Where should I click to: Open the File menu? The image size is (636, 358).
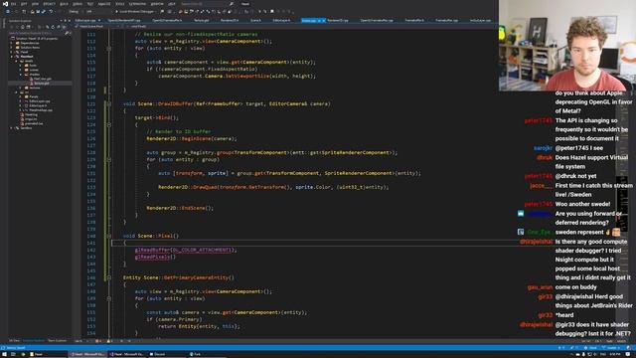[13, 4]
